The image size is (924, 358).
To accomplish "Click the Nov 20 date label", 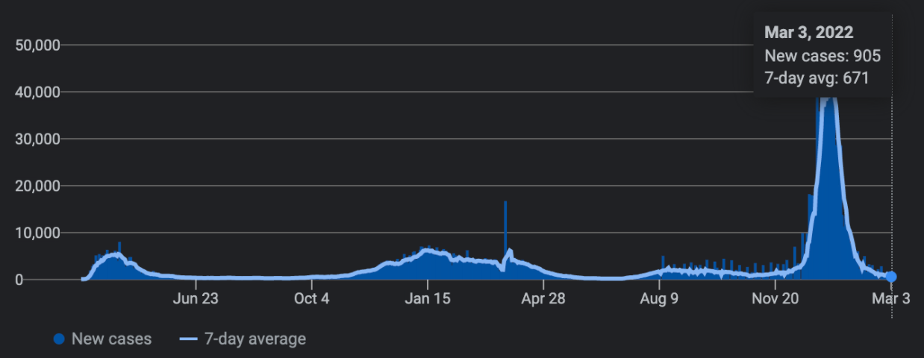I will tap(775, 299).
